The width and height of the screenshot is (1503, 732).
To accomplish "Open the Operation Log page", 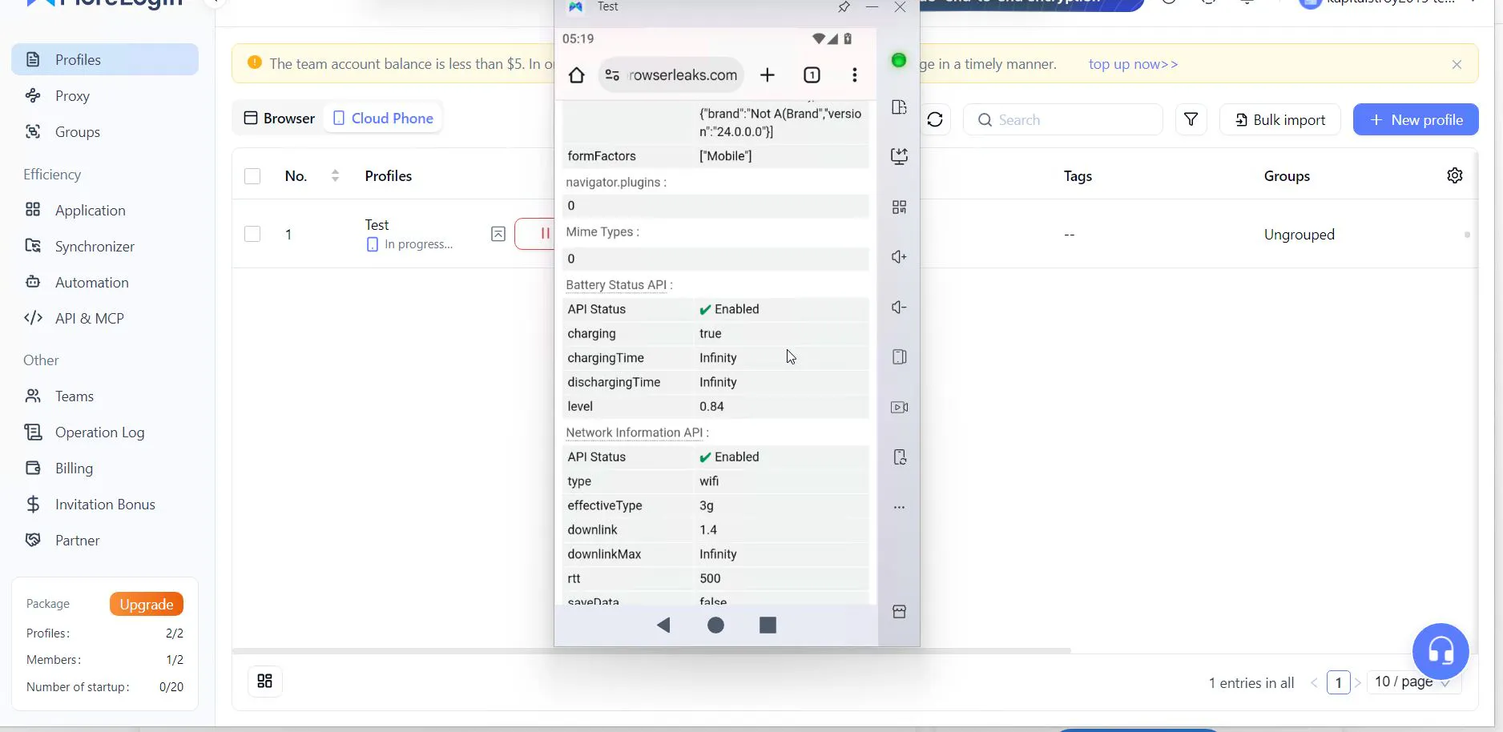I will (x=105, y=432).
